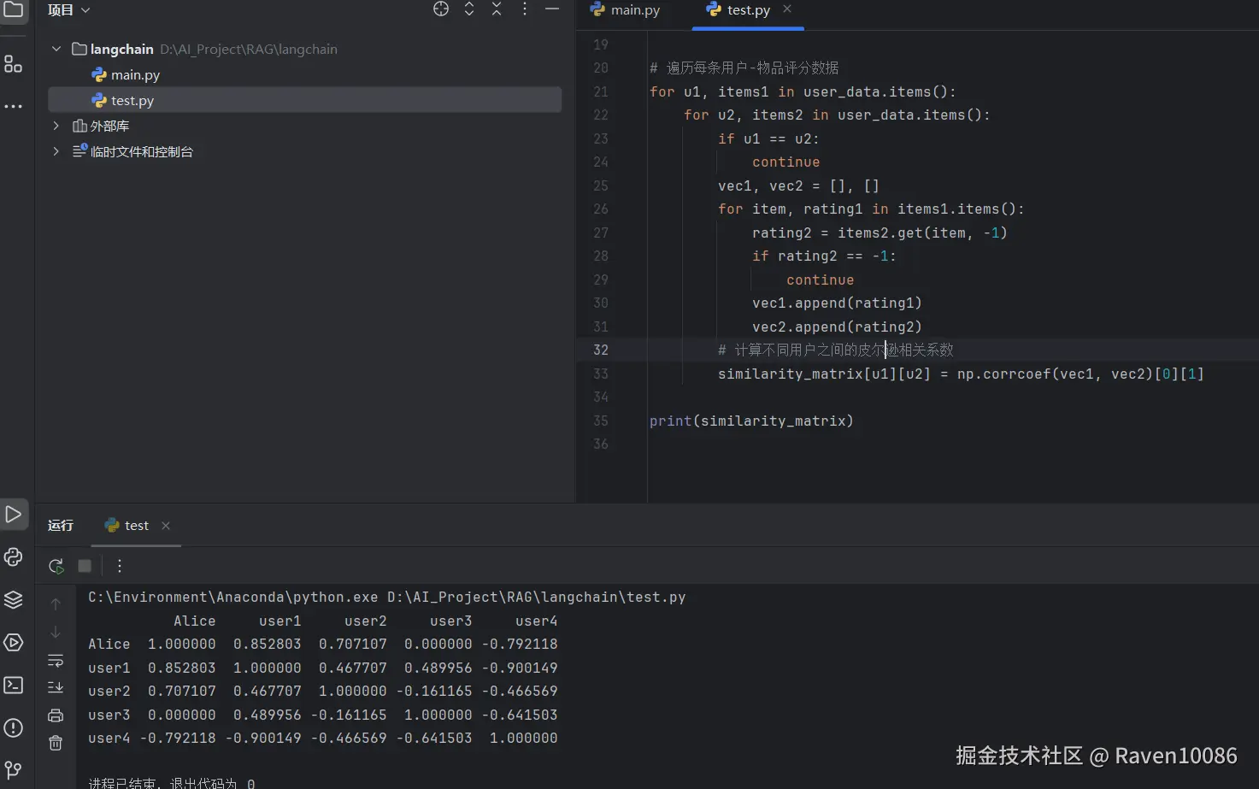This screenshot has height=789, width=1259.
Task: Stop the running process
Action: click(x=85, y=566)
